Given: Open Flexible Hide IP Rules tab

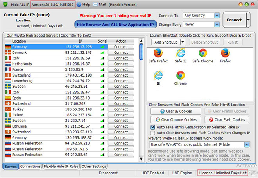Looking at the screenshot, I should [61, 166].
